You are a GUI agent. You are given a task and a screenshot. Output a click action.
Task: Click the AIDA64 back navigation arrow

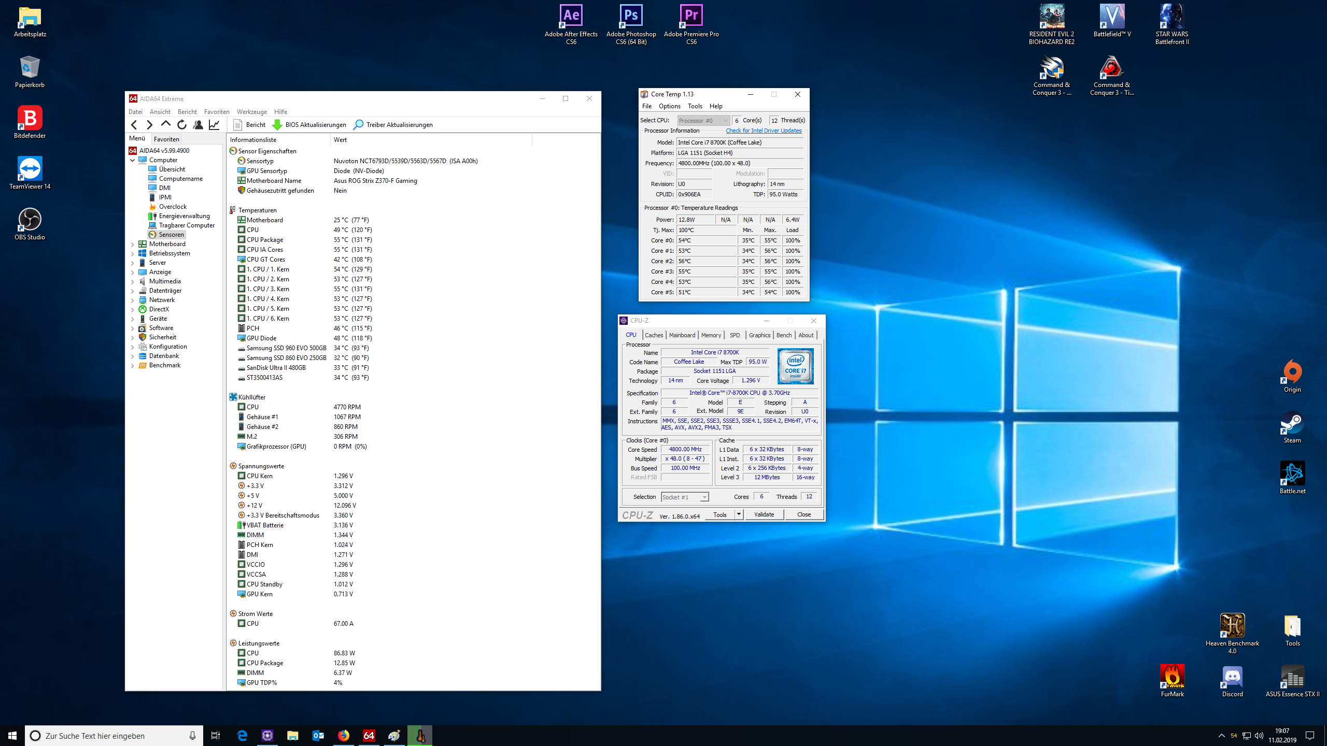(x=134, y=124)
